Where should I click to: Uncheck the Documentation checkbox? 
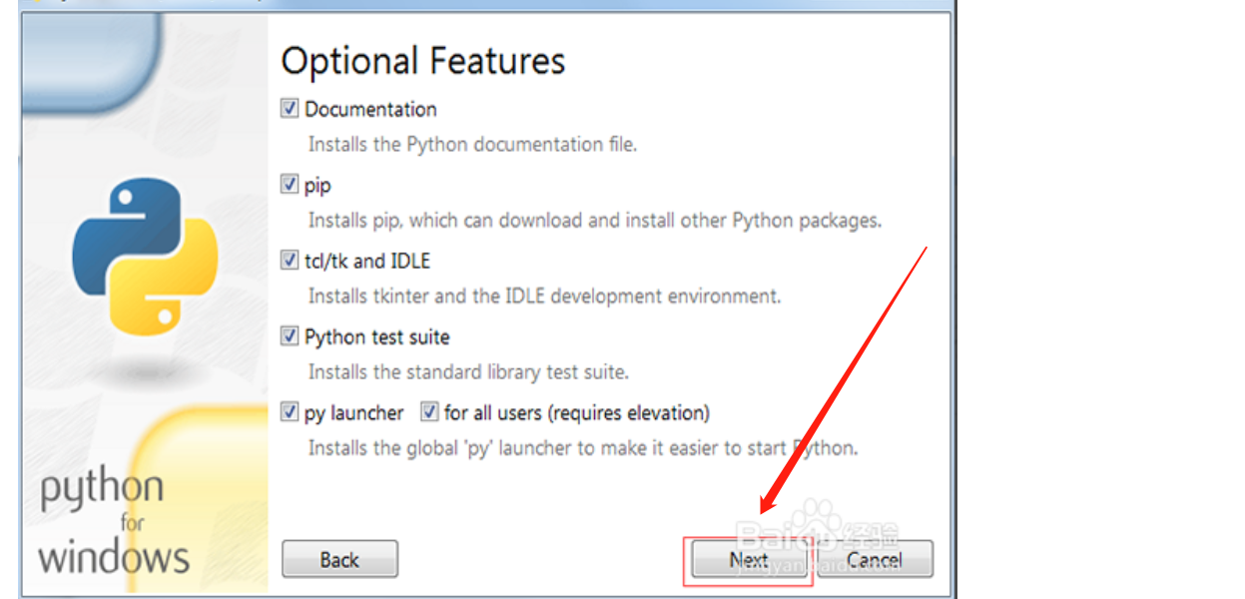pos(290,109)
